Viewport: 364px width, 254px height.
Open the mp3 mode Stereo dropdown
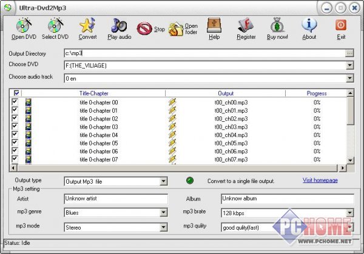(x=163, y=227)
